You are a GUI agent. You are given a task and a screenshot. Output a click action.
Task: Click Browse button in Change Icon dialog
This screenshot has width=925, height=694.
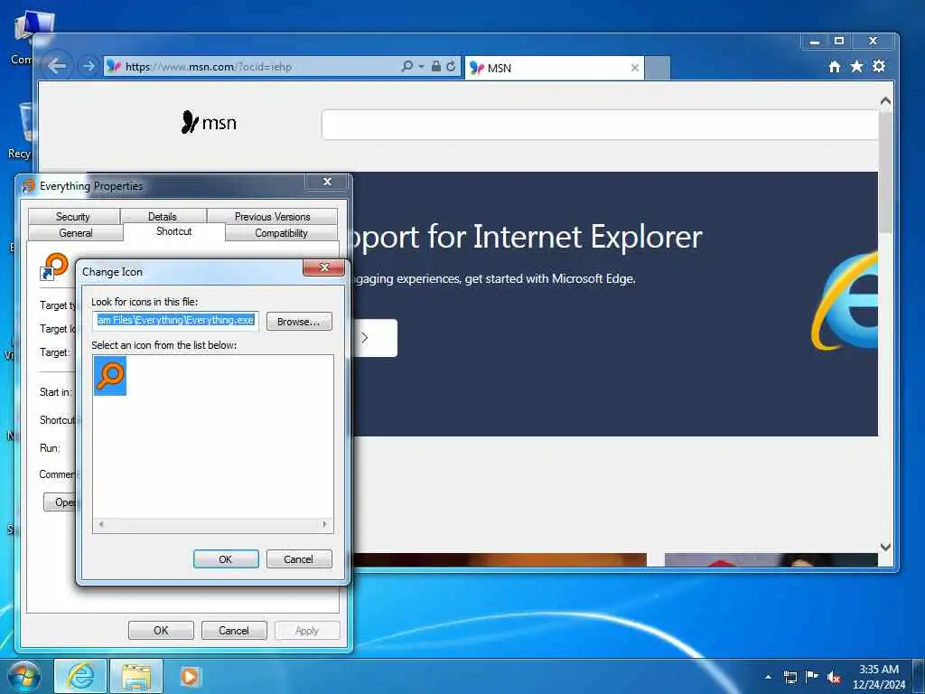point(299,322)
